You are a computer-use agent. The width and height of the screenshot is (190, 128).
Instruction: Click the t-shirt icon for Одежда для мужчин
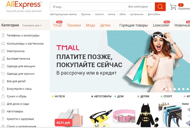click(x=3, y=74)
